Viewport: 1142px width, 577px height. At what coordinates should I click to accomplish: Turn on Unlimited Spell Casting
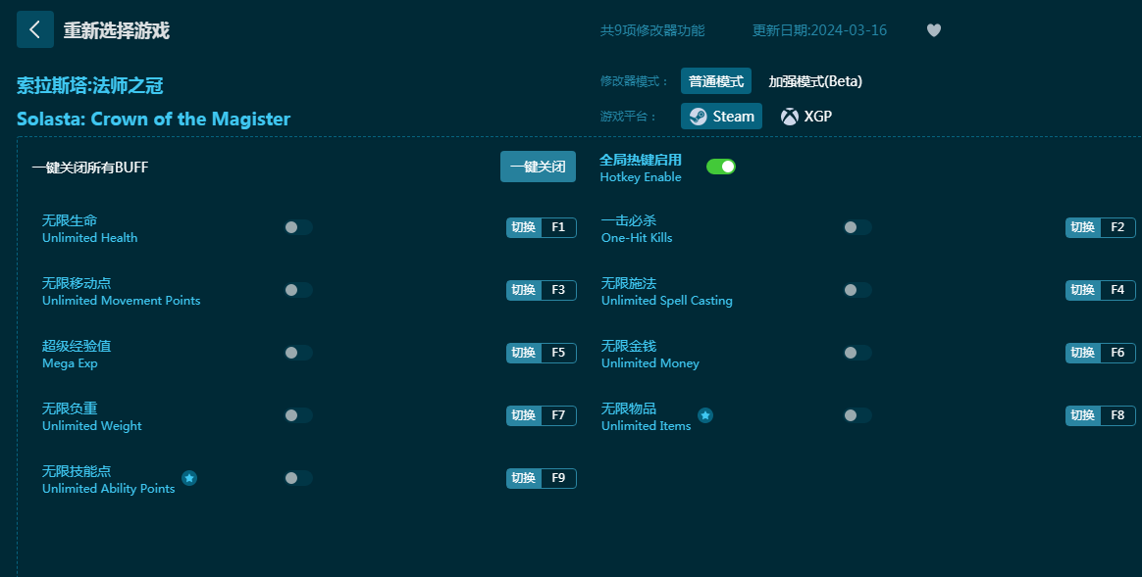coord(857,290)
